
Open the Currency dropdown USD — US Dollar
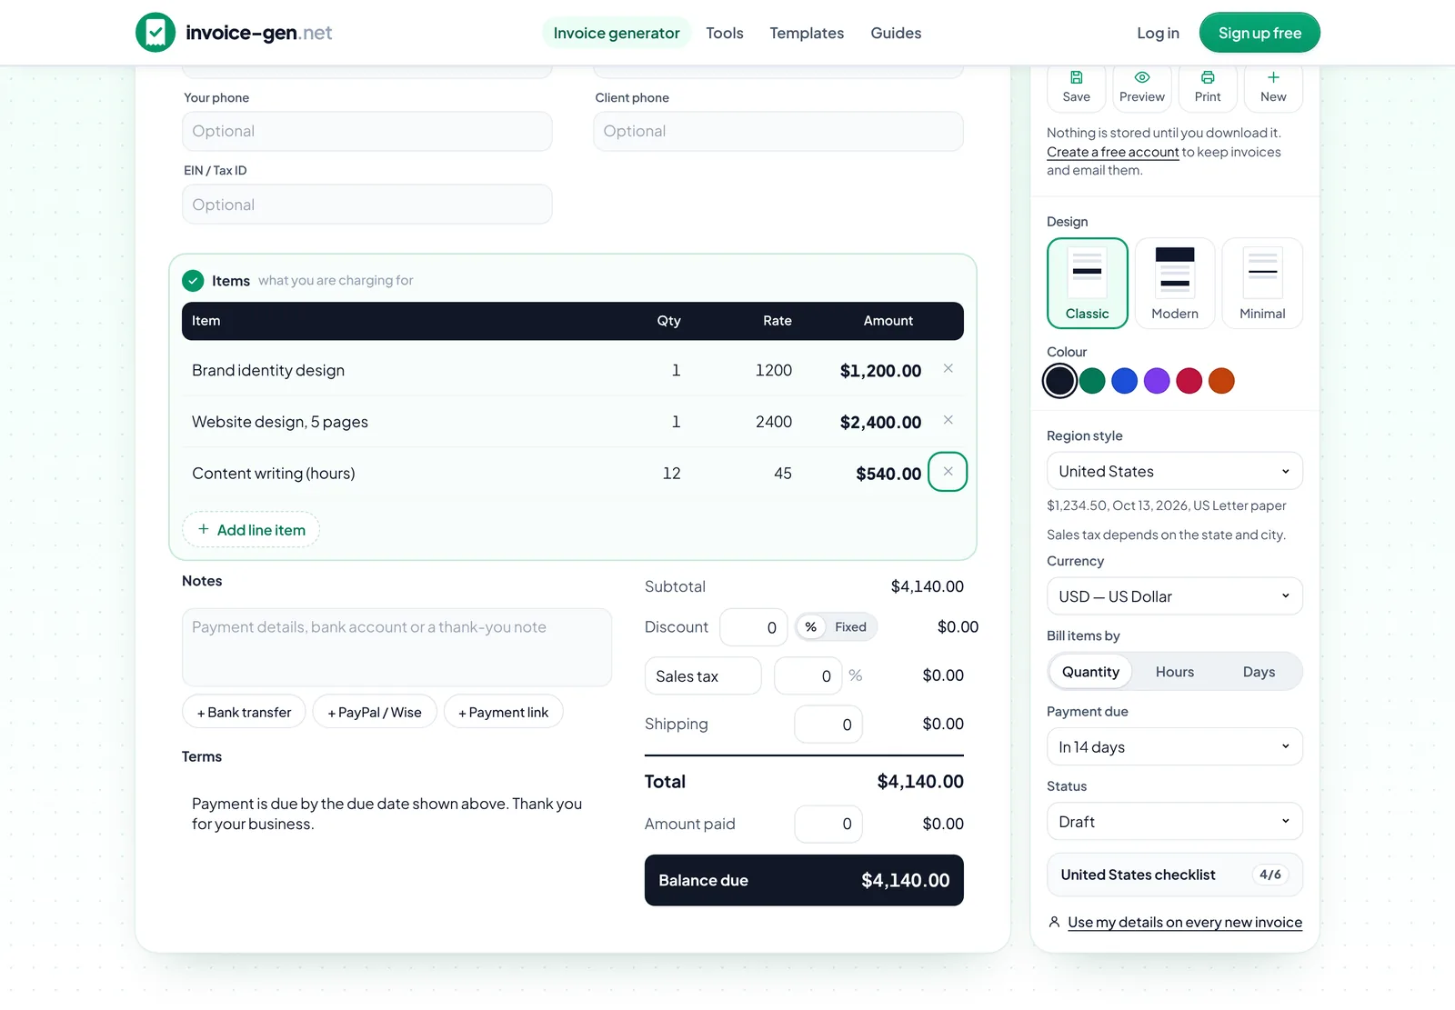pos(1175,596)
